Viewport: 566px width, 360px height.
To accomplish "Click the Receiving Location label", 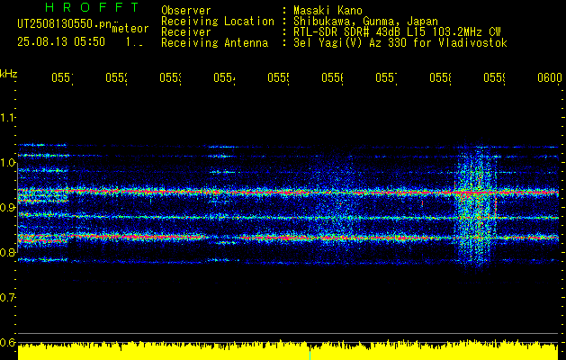I will (x=218, y=22).
